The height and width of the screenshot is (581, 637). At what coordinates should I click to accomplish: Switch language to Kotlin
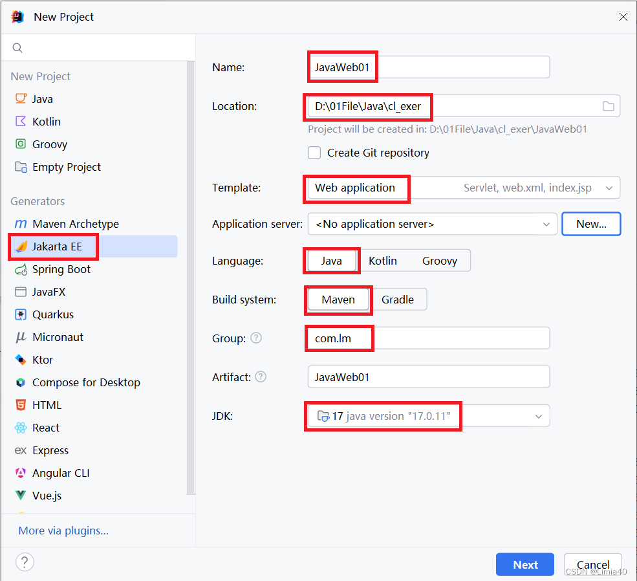pos(383,261)
